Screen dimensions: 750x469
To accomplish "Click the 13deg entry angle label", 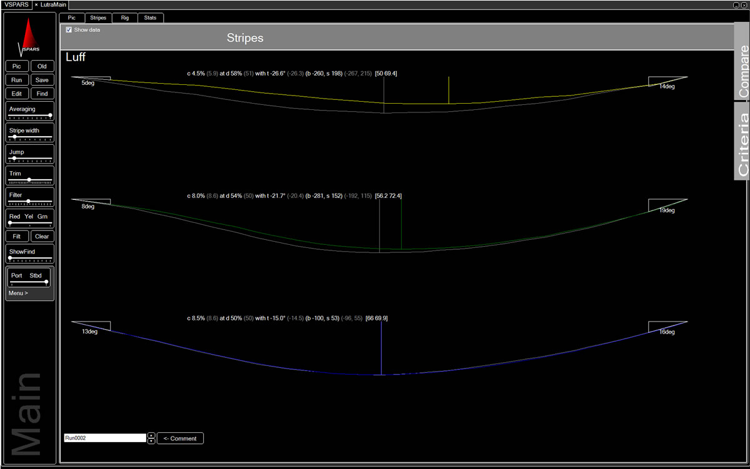I will pos(89,332).
